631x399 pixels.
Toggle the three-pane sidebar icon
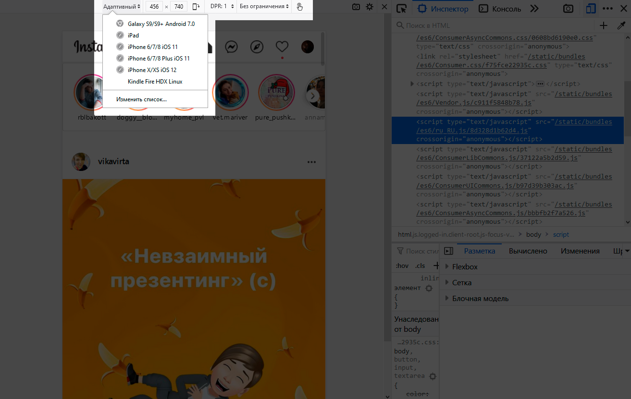click(448, 251)
